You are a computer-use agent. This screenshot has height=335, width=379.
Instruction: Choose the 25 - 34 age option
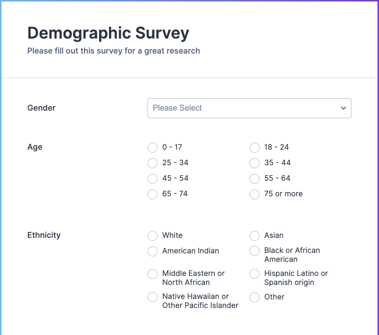pos(152,163)
